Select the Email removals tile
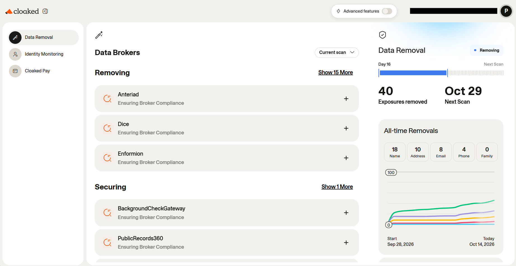 (441, 152)
